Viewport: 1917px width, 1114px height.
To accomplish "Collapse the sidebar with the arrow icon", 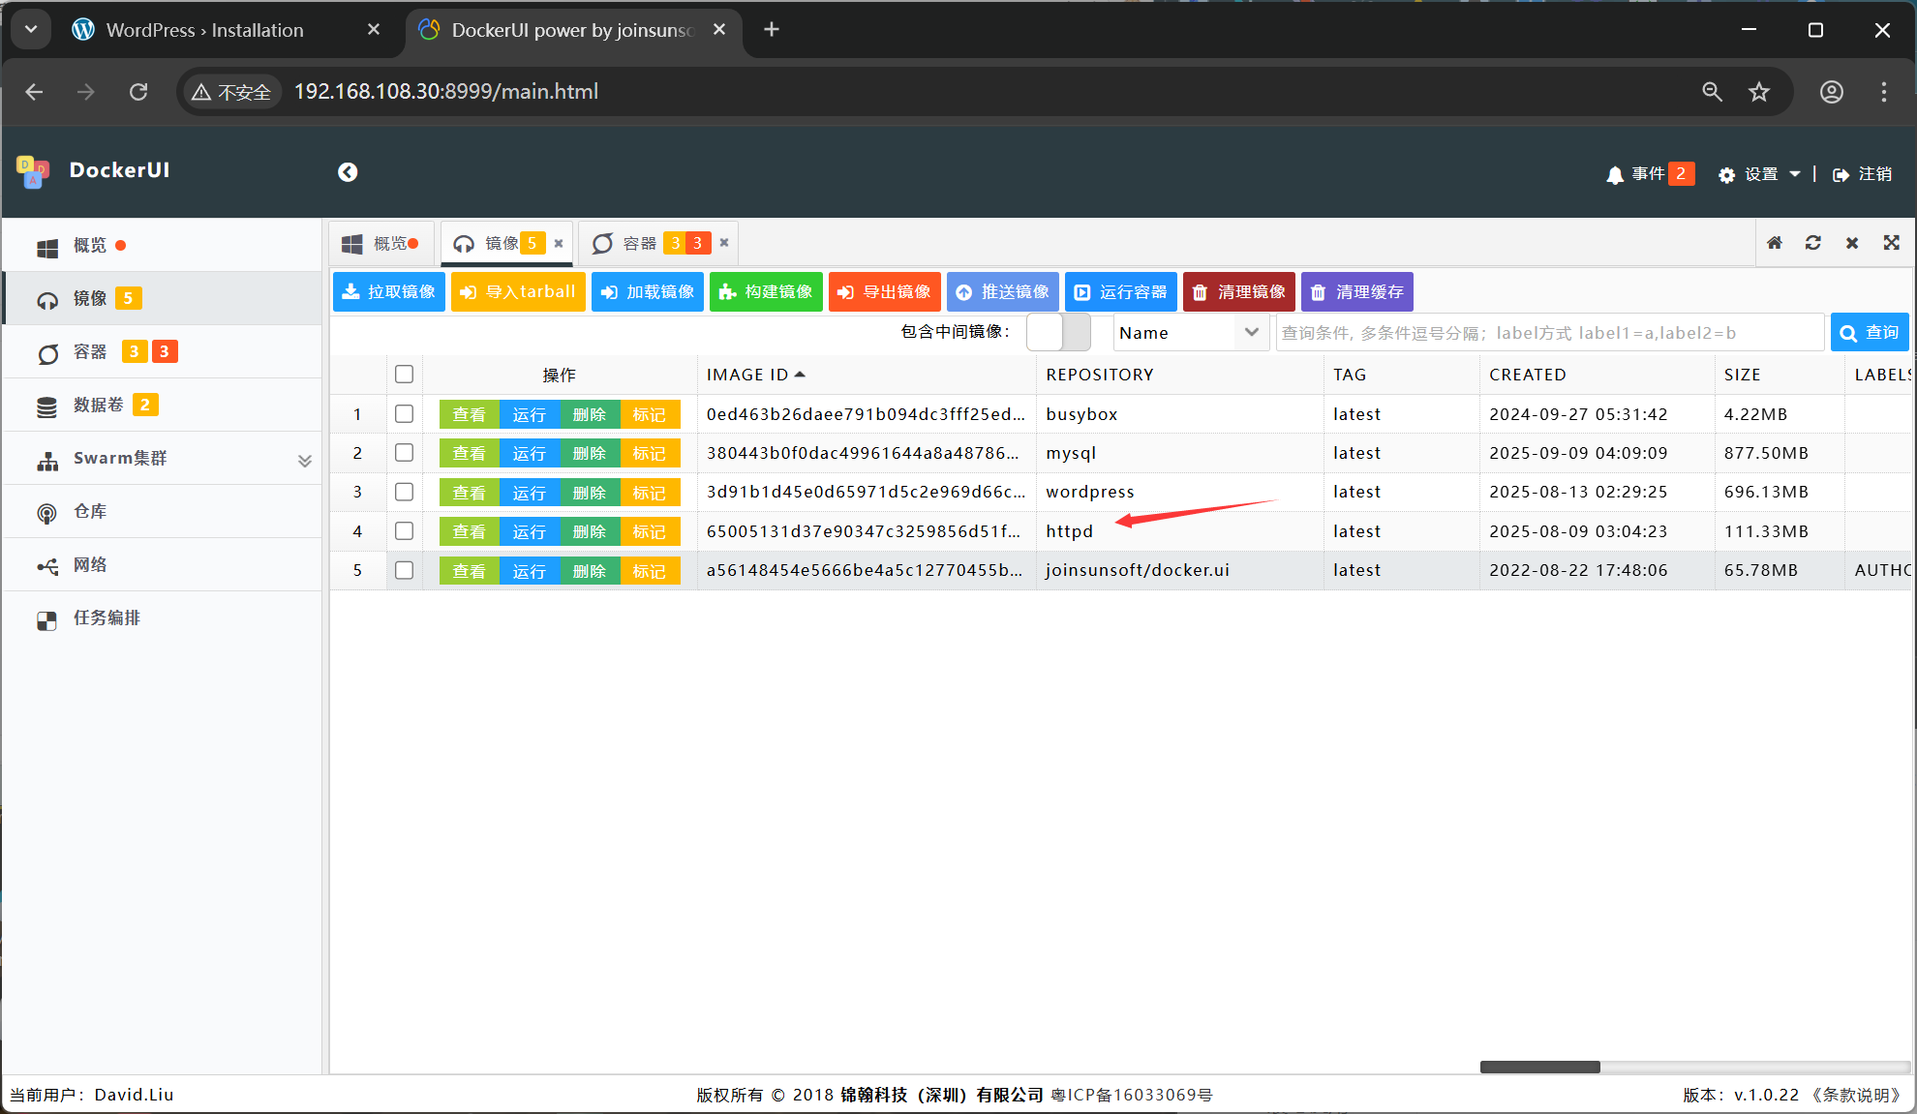I will [x=348, y=172].
